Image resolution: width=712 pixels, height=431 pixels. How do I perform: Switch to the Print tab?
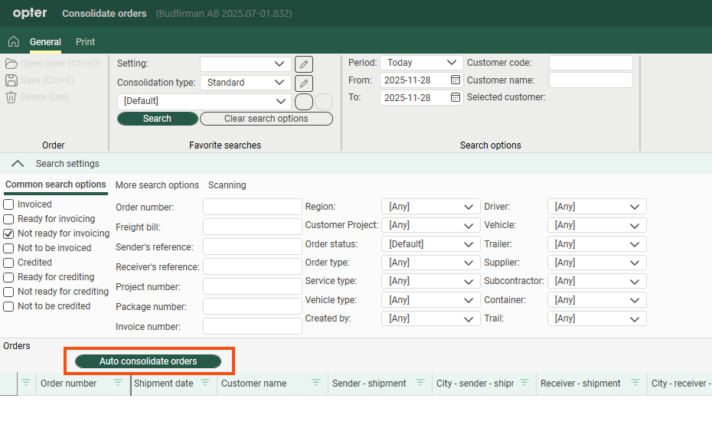pos(86,42)
